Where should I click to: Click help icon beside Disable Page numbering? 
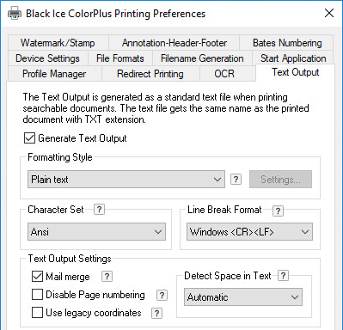(x=162, y=295)
